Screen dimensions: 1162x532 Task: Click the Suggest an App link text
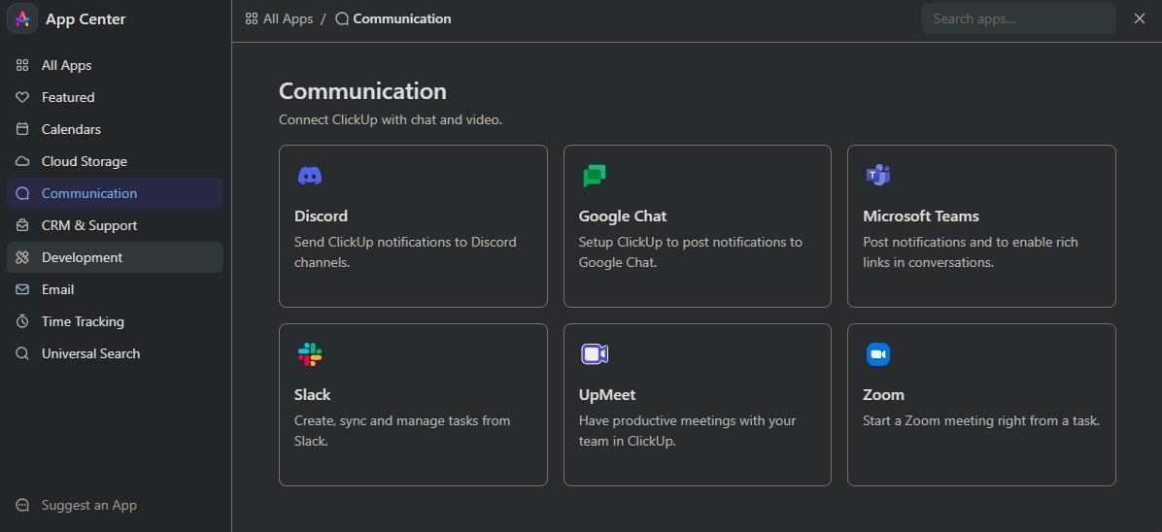[x=89, y=506]
